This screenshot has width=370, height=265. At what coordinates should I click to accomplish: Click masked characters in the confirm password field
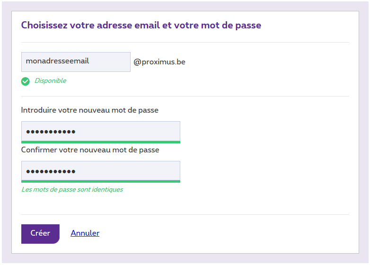(x=51, y=171)
